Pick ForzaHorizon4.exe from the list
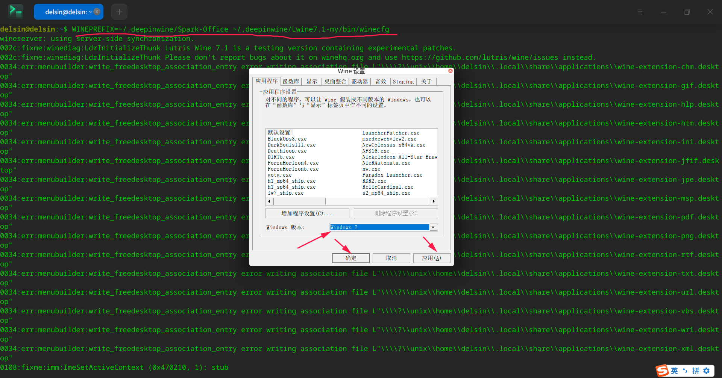This screenshot has width=722, height=378. tap(293, 163)
